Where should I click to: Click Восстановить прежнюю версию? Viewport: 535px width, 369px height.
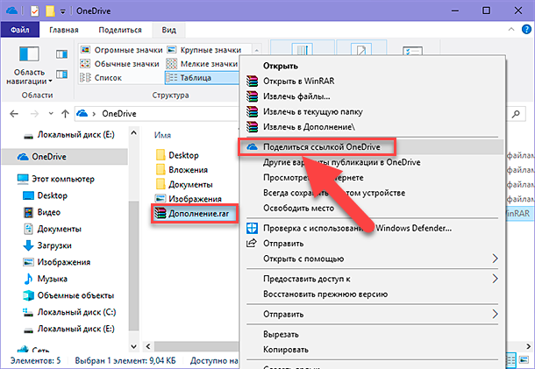(325, 294)
